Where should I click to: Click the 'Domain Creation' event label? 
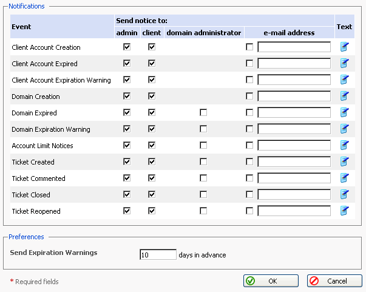(36, 97)
